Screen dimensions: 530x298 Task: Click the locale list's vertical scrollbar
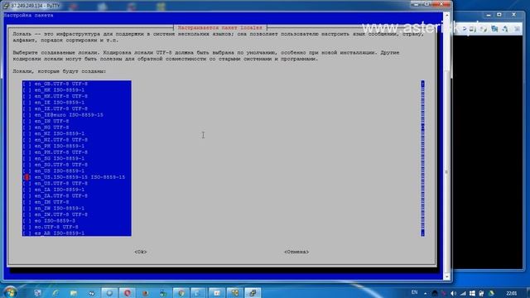point(422,158)
